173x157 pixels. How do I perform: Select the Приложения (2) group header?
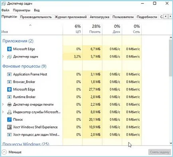click(18, 41)
